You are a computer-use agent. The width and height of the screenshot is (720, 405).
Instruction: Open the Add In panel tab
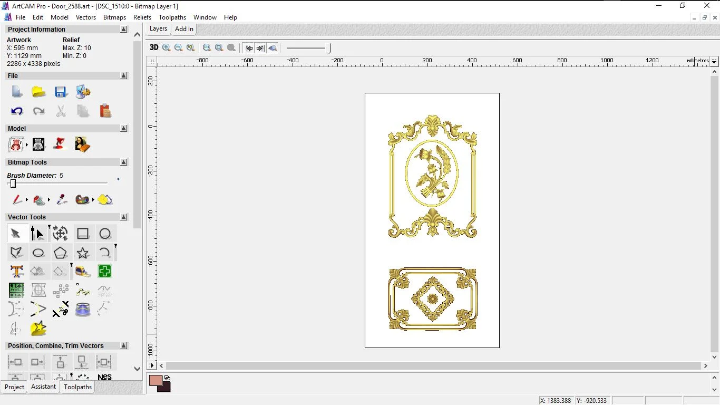pyautogui.click(x=184, y=29)
